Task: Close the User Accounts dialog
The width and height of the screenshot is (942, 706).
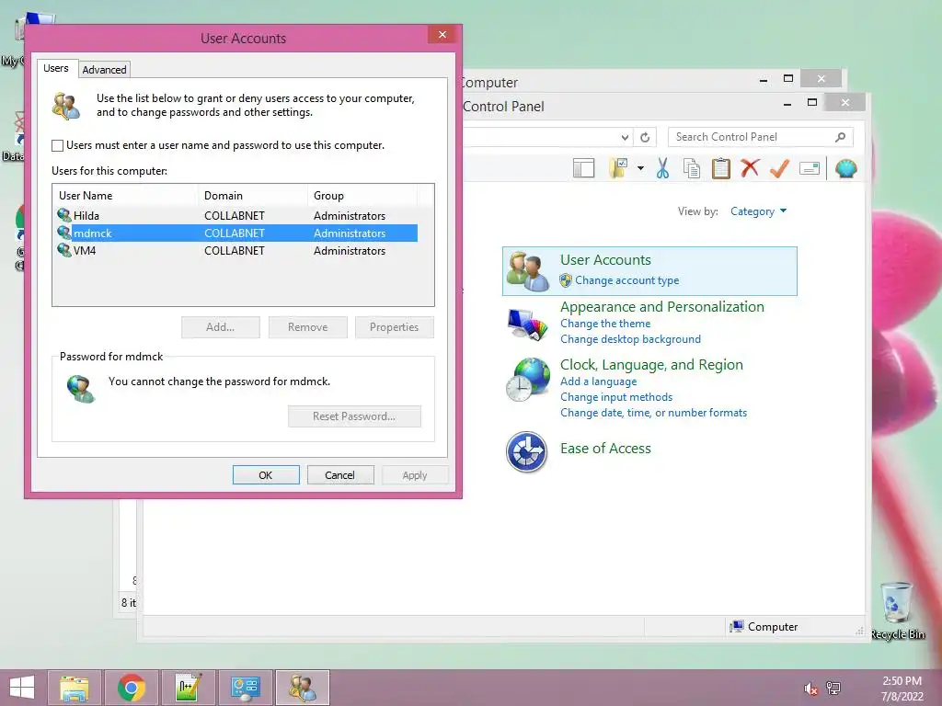Action: pyautogui.click(x=442, y=35)
